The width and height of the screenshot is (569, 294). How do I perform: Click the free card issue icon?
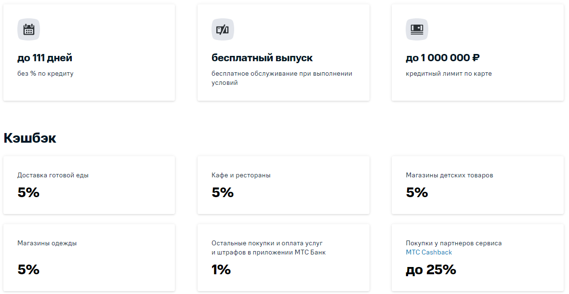(223, 29)
